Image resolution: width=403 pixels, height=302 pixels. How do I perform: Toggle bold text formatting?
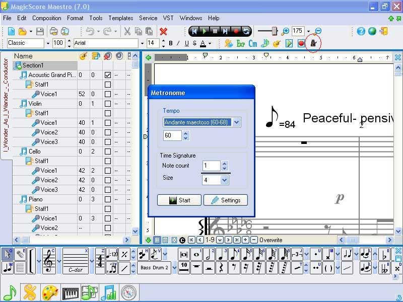click(171, 43)
